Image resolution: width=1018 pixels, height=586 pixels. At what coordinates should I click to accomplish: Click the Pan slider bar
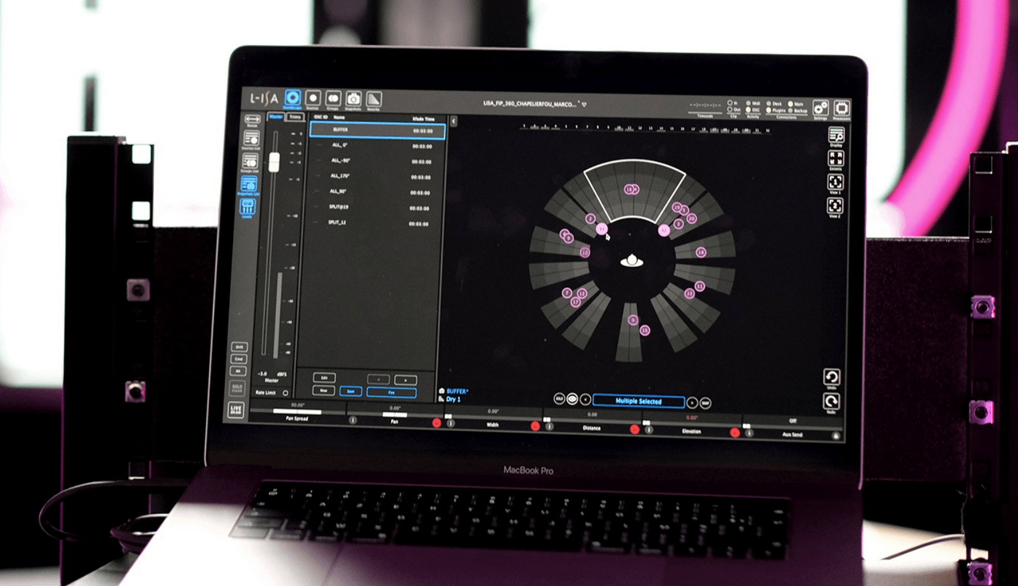click(x=395, y=415)
